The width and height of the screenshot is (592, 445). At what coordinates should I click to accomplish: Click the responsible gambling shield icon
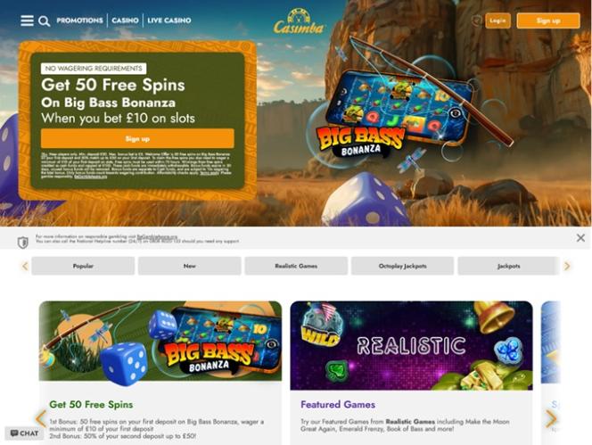[x=23, y=243]
